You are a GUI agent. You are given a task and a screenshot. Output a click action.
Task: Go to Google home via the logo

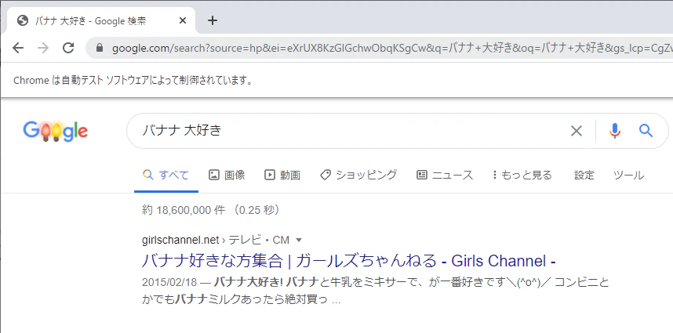pyautogui.click(x=56, y=131)
